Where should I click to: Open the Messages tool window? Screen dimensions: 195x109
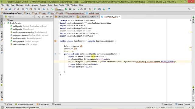coord(43,104)
